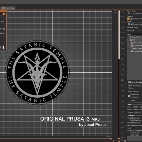This screenshot has width=142, height=142.
Task: Select the Satanic Temple logo model on bed
Action: pyautogui.click(x=37, y=72)
